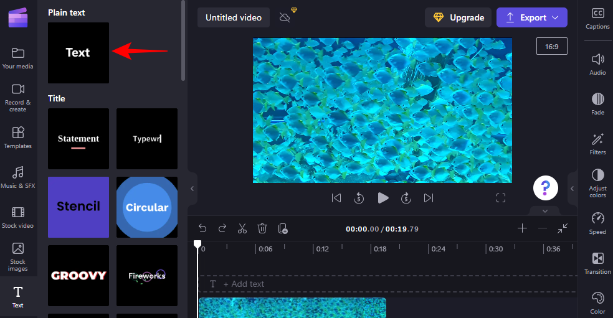Collapse the right properties panel

(x=573, y=189)
